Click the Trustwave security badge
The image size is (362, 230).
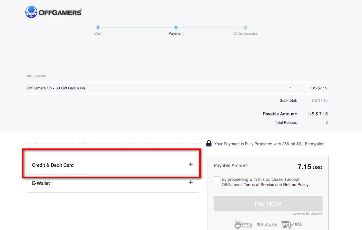267,225
